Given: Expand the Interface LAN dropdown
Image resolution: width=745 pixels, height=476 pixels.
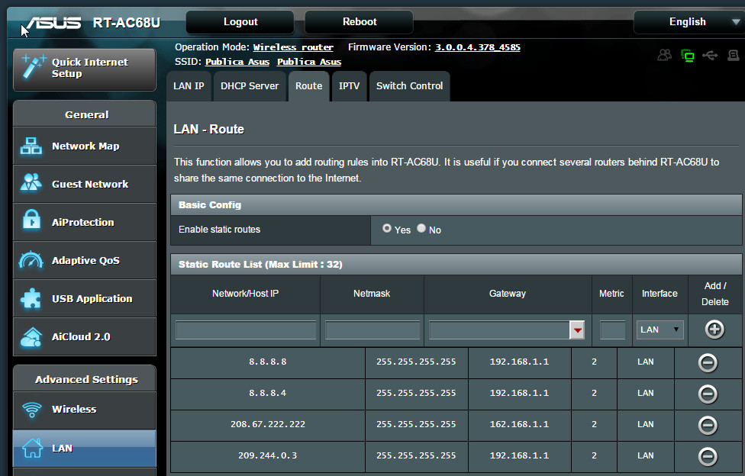Looking at the screenshot, I should point(660,330).
